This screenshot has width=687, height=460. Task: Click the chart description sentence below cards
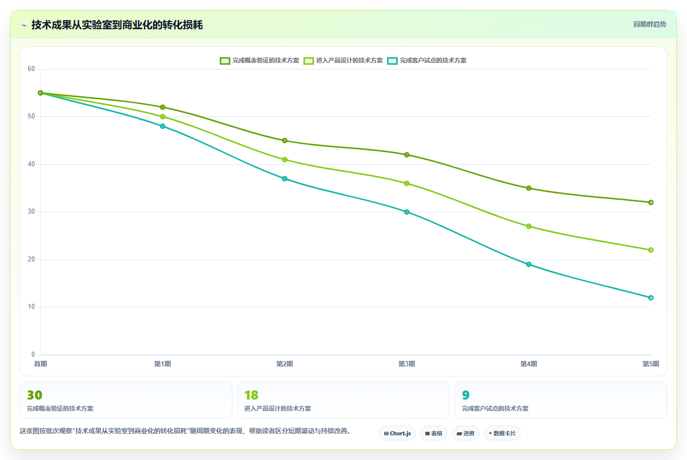point(185,431)
